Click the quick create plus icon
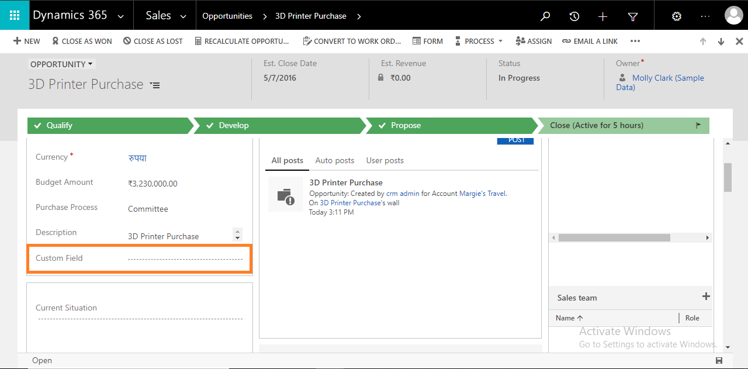Viewport: 748px width, 369px height. click(x=602, y=16)
